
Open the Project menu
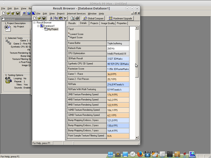click(61, 14)
